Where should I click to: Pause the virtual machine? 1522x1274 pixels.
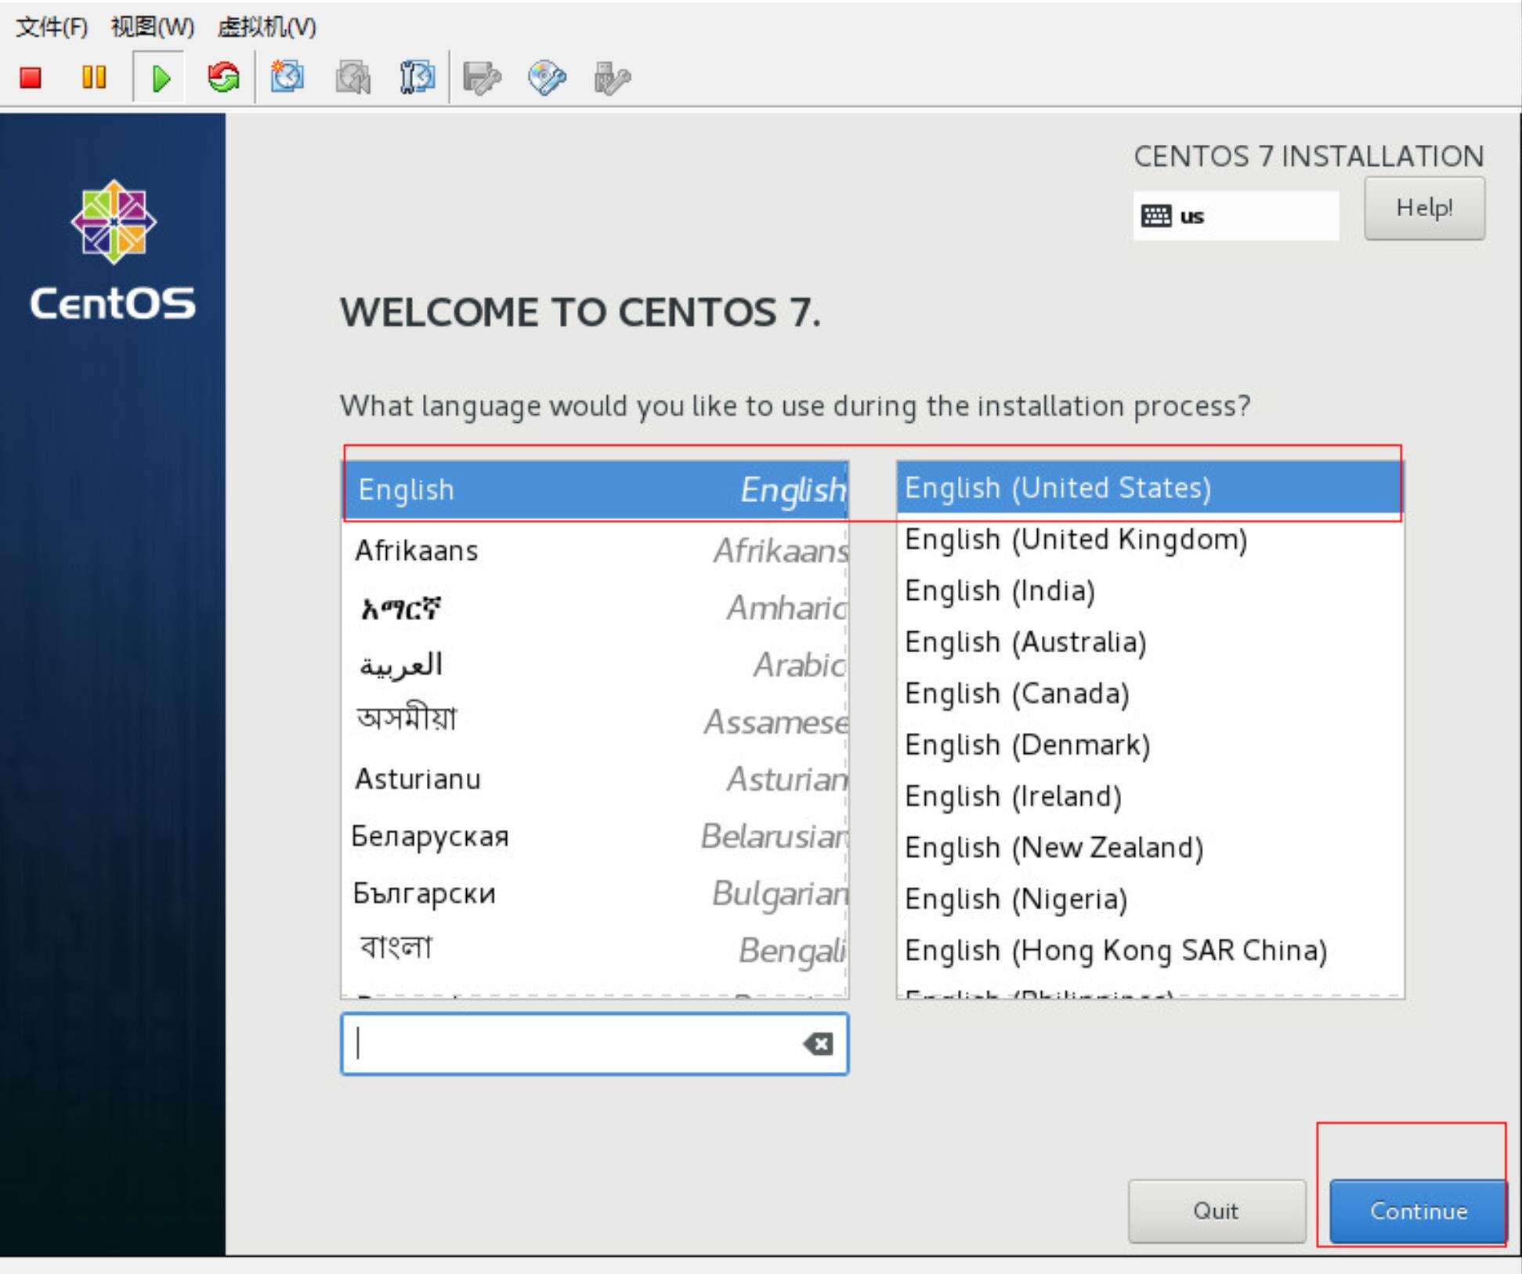click(x=94, y=78)
